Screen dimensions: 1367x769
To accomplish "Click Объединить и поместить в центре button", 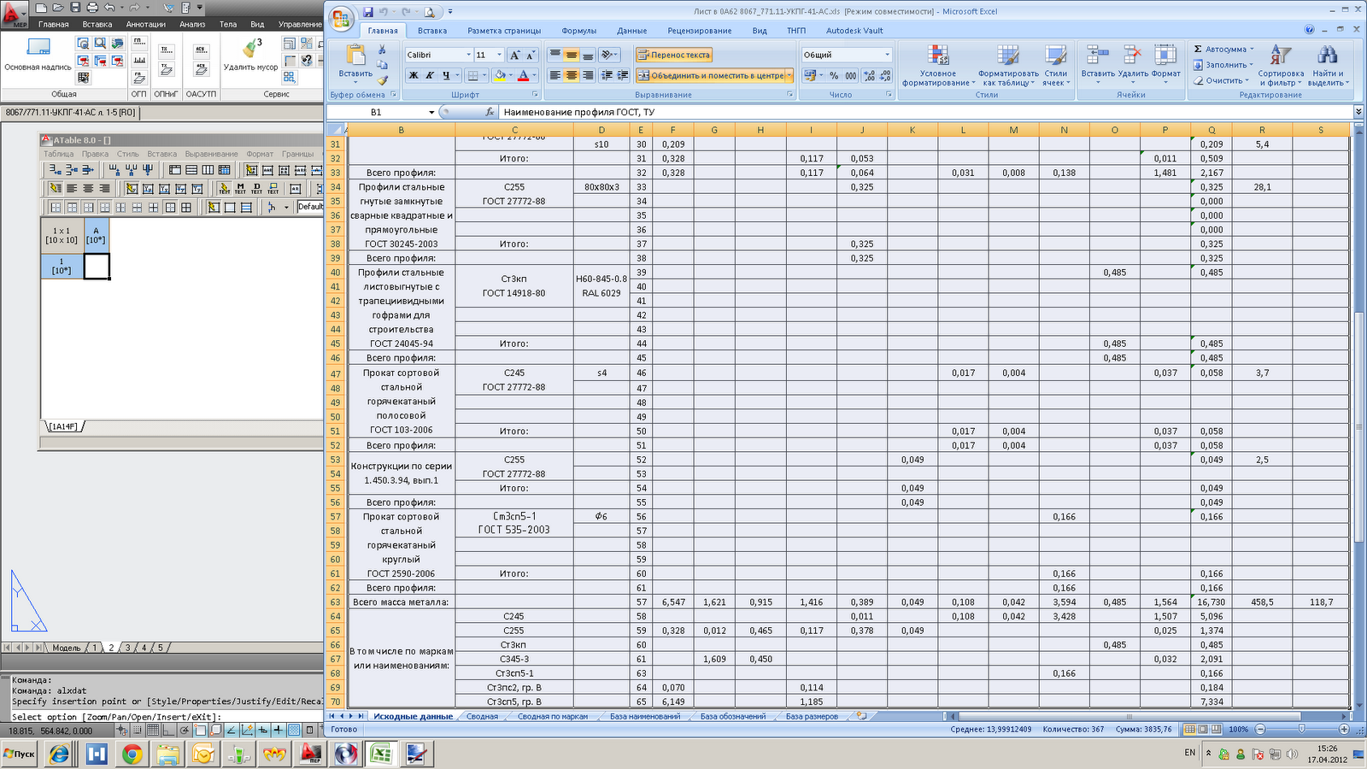I will tap(711, 75).
